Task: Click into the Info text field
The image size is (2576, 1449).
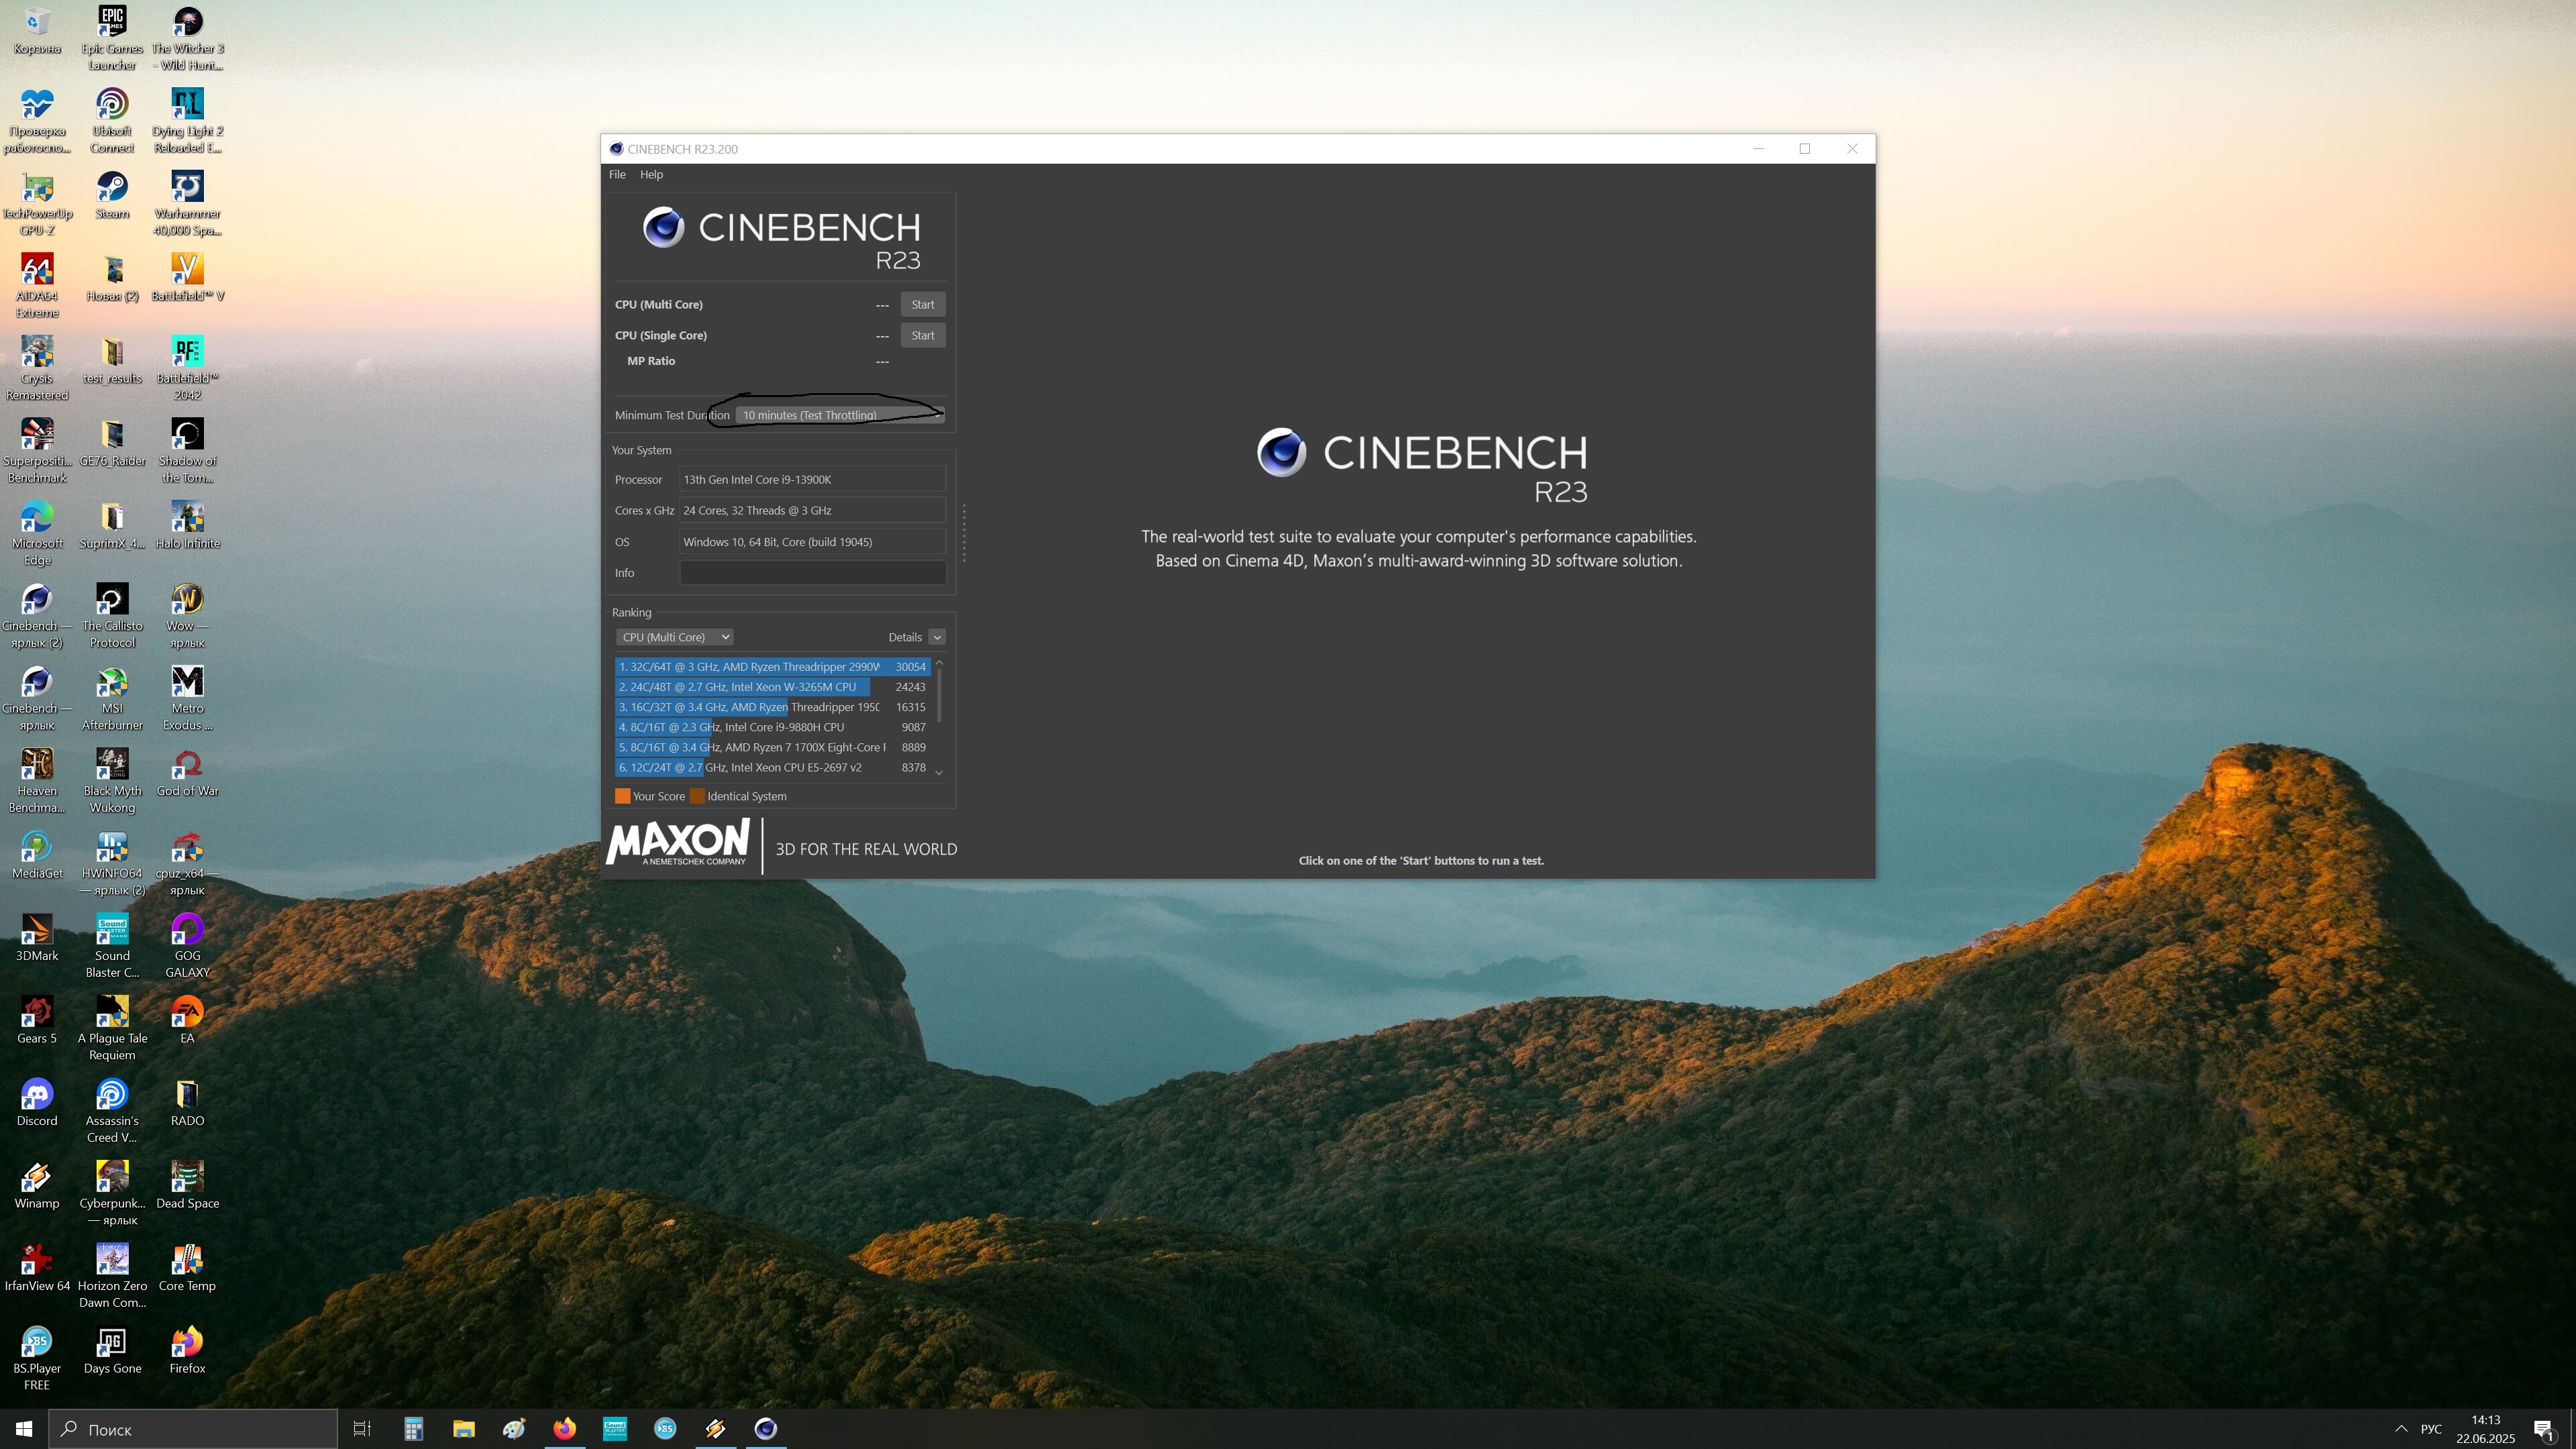Action: click(x=812, y=573)
